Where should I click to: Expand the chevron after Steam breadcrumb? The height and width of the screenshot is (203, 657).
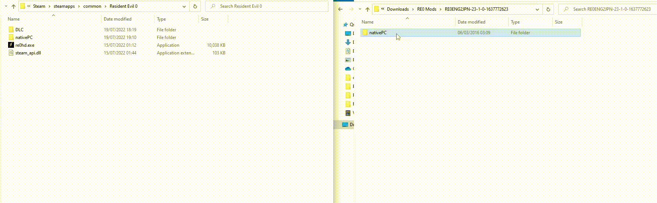(x=50, y=6)
